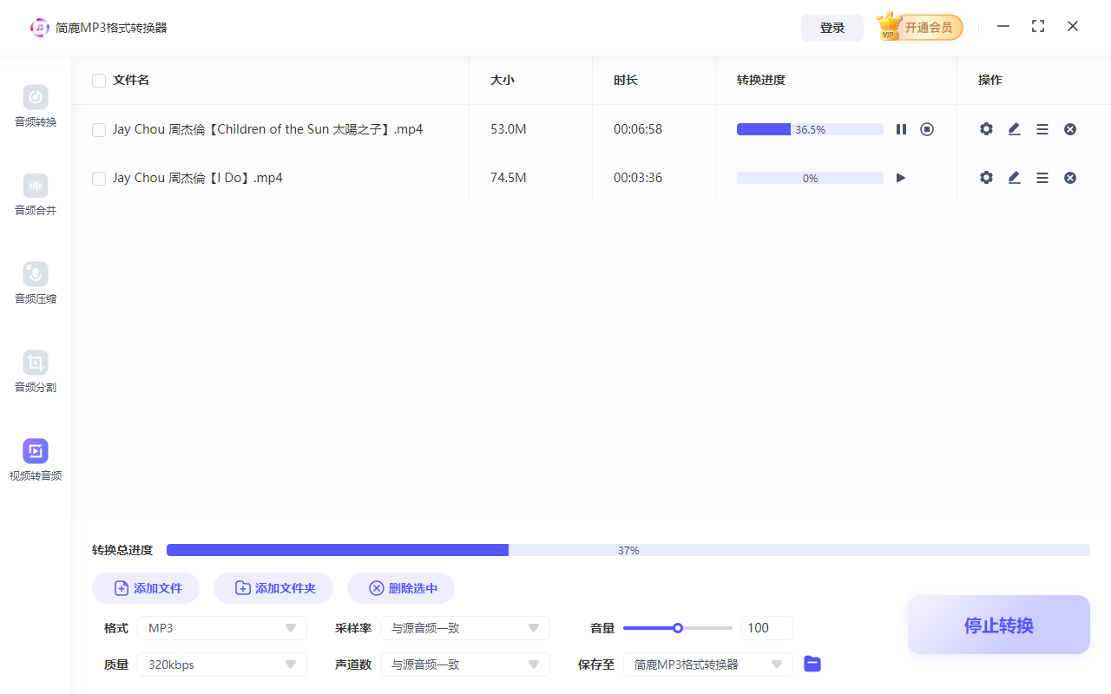Pause conversion of Children of the Sun file
The height and width of the screenshot is (694, 1111).
coord(901,129)
